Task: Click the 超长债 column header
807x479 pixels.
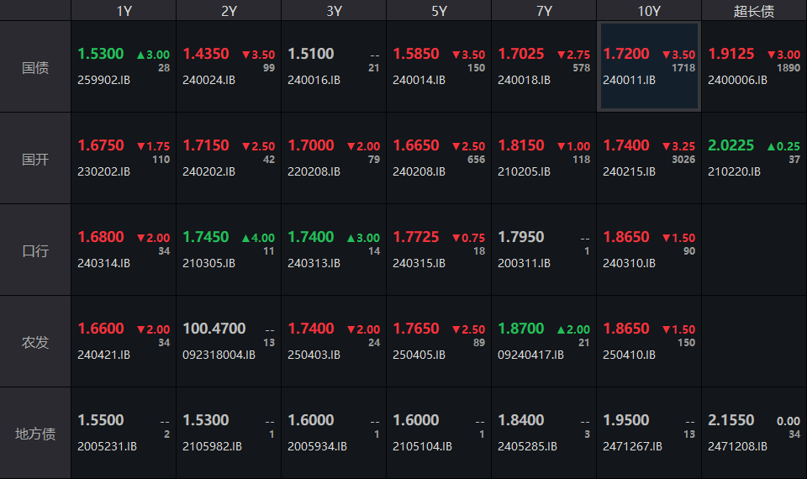Action: click(753, 11)
